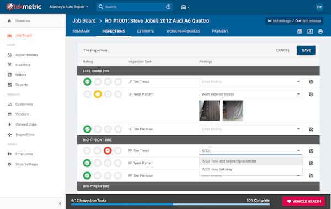This screenshot has height=209, width=331.
Task: Click the Canned Jobs star icon
Action: tap(10, 124)
